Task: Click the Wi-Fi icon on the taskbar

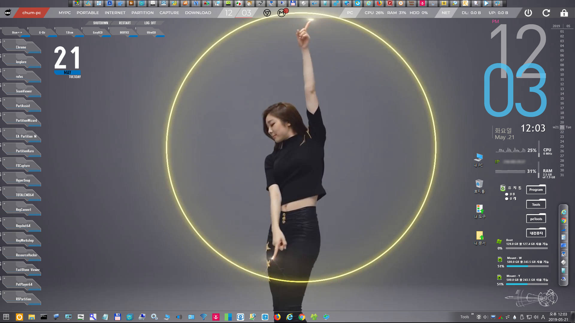Action: (204, 317)
